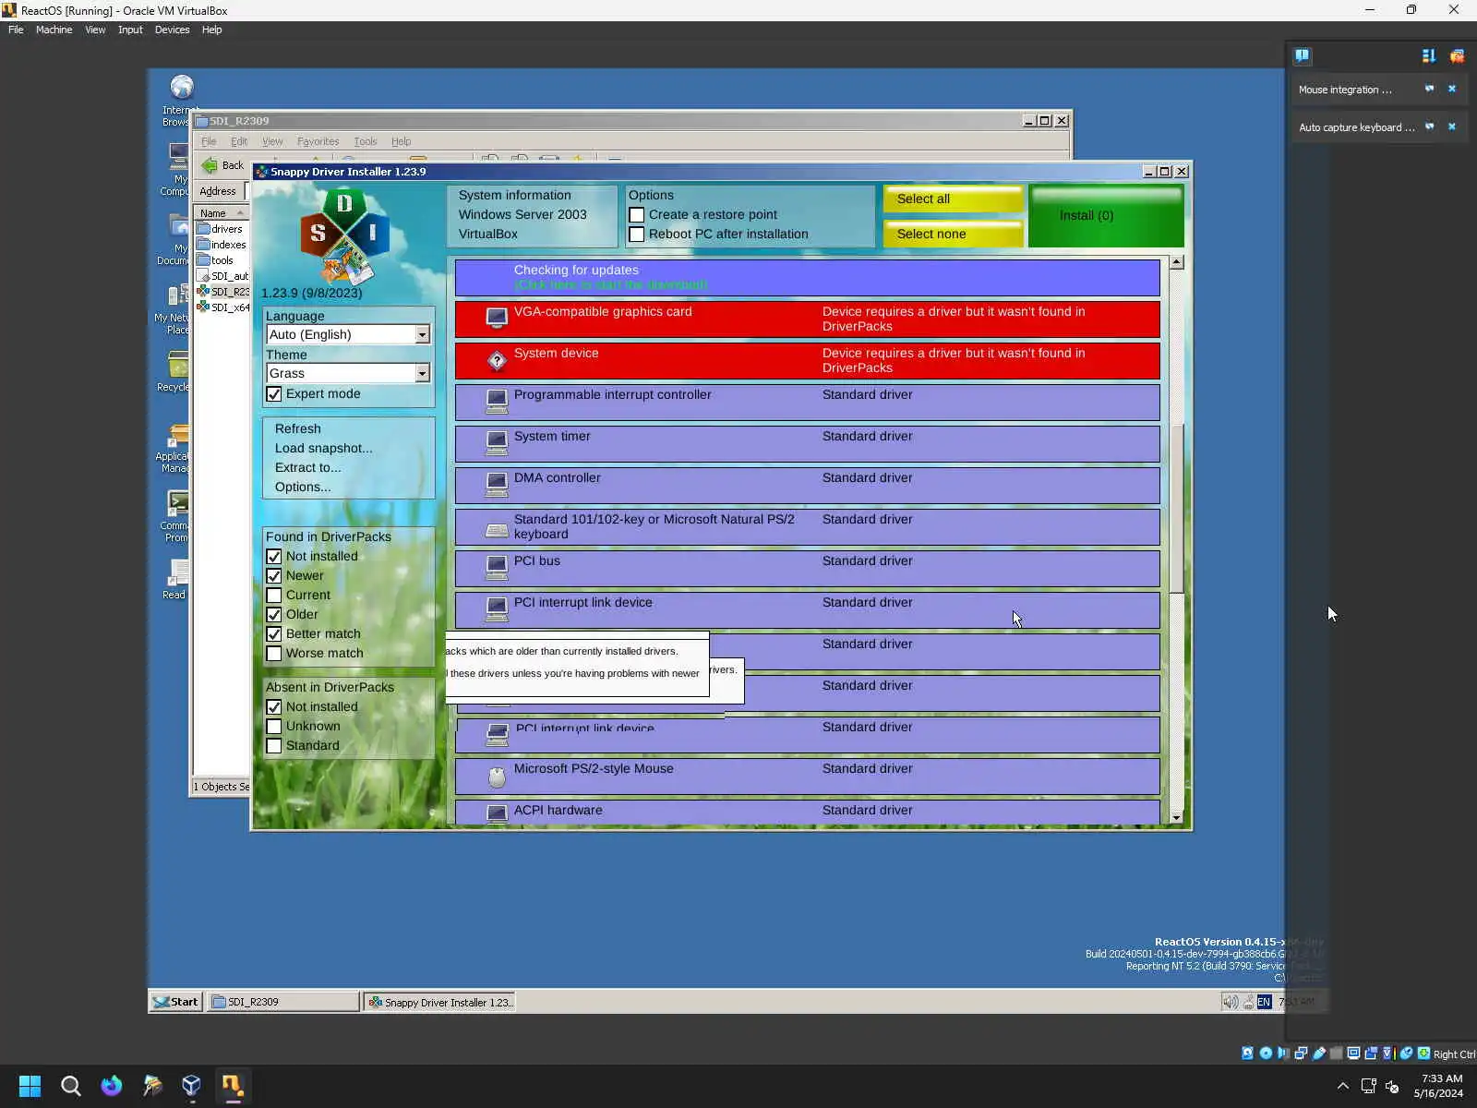Open the ReactOS volume tray icon
1477x1108 pixels.
[1230, 1002]
